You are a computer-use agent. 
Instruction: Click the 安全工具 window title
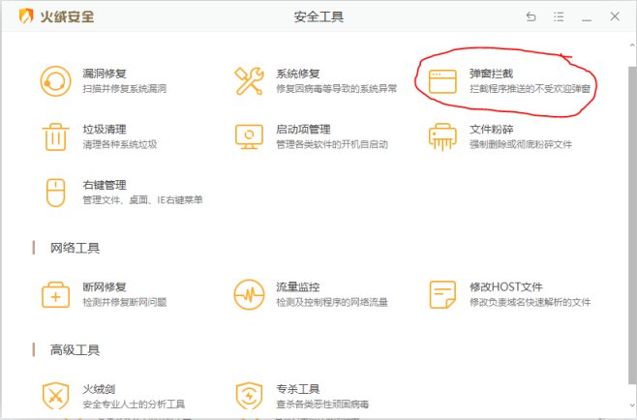(x=318, y=16)
